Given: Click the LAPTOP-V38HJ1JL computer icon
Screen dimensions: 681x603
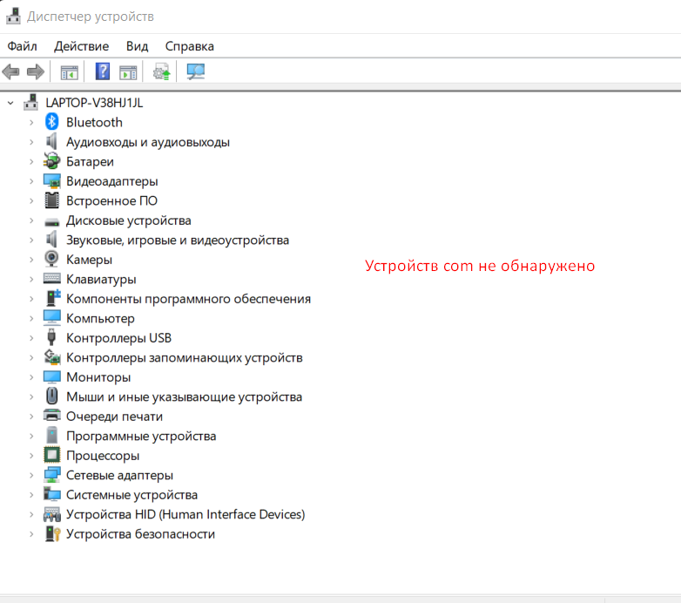Looking at the screenshot, I should pyautogui.click(x=30, y=102).
